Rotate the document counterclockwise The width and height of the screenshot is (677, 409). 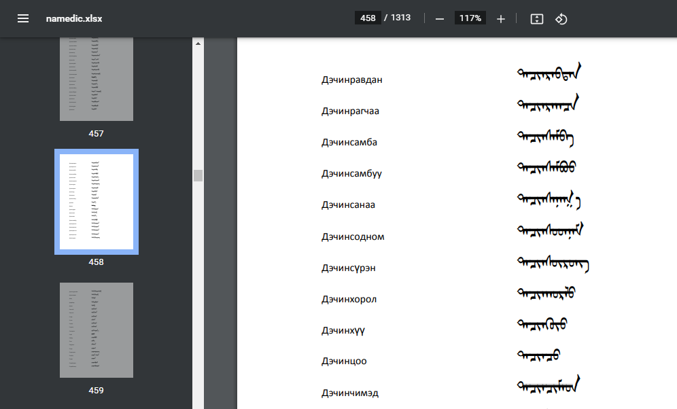(561, 18)
